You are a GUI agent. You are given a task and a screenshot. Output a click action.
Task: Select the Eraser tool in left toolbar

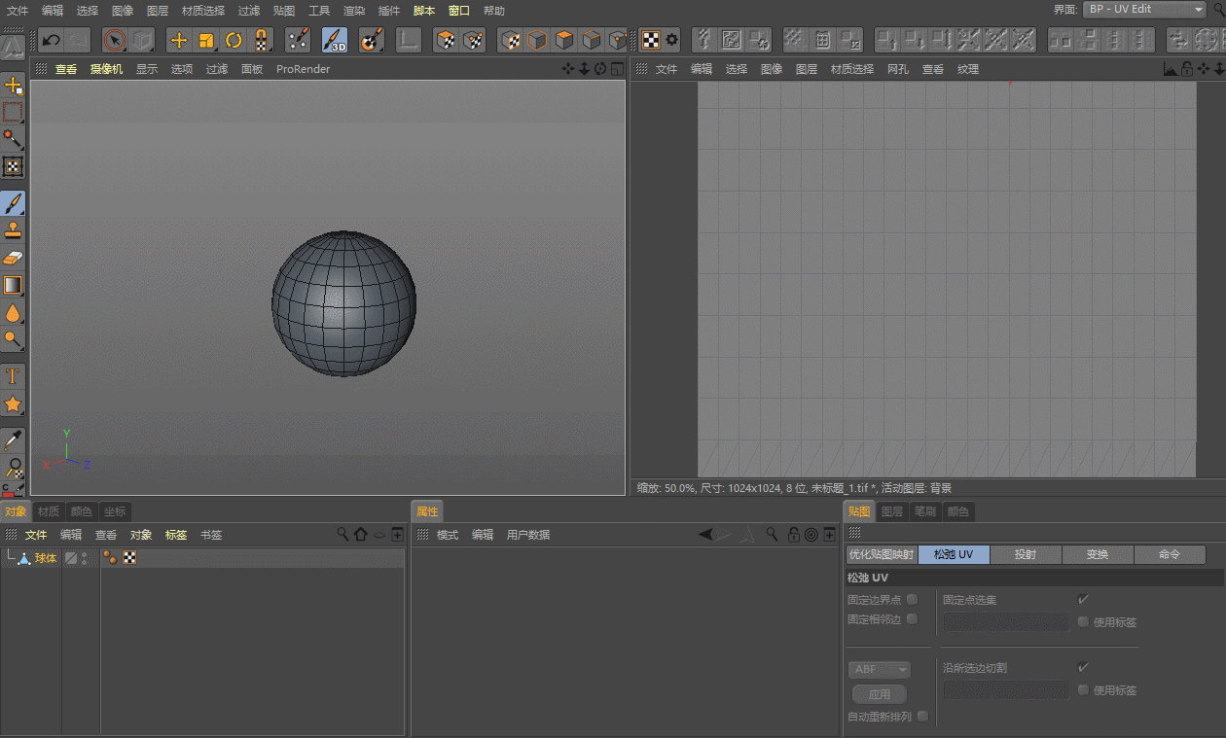click(13, 258)
